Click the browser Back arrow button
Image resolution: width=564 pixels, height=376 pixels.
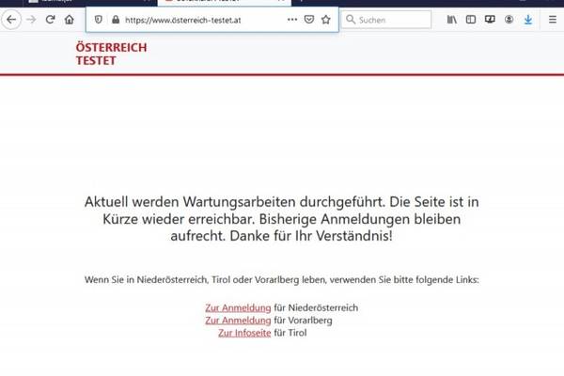(x=11, y=19)
